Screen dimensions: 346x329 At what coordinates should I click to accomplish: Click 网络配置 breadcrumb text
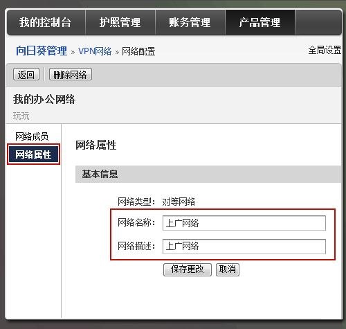pos(138,51)
